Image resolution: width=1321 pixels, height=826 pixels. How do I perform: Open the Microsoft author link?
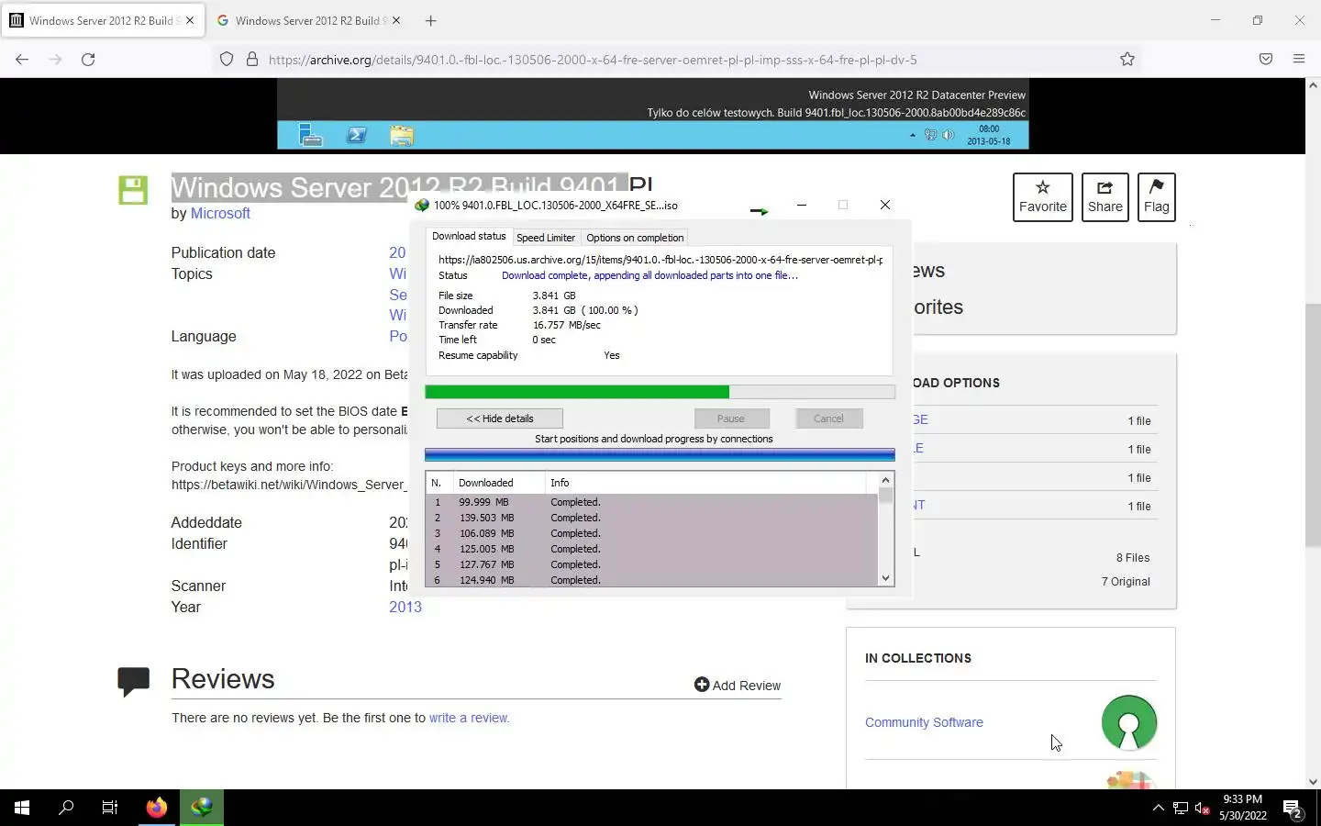(220, 213)
